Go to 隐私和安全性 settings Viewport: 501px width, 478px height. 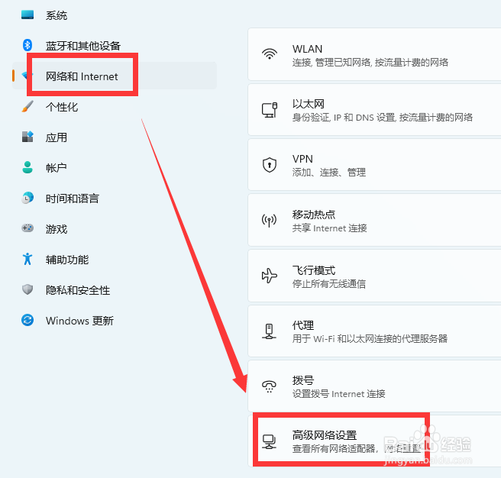click(x=115, y=290)
